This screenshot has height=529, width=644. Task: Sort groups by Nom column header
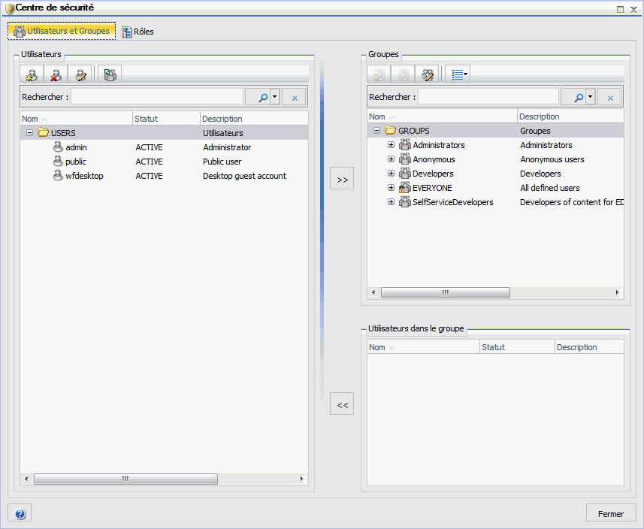point(442,116)
